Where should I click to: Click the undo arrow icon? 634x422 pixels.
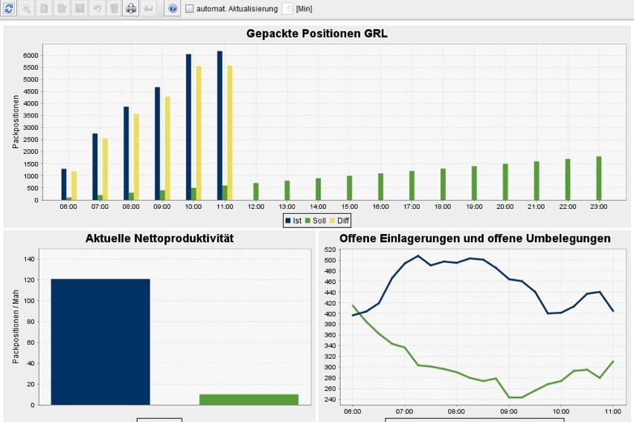coord(96,9)
